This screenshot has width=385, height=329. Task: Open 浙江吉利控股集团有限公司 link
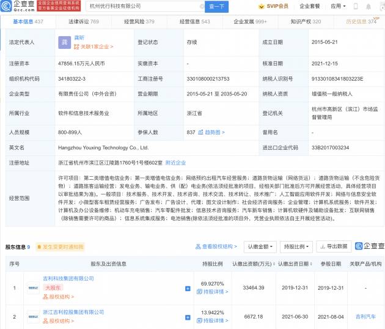click(x=73, y=312)
